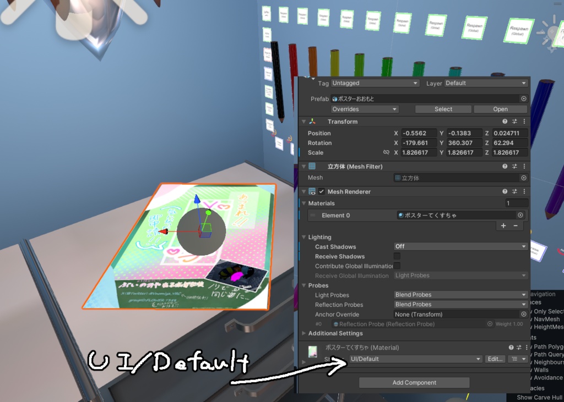Click Show Carve Hull in Navigation panel
Viewport: 564px width, 402px height.
[x=540, y=398]
